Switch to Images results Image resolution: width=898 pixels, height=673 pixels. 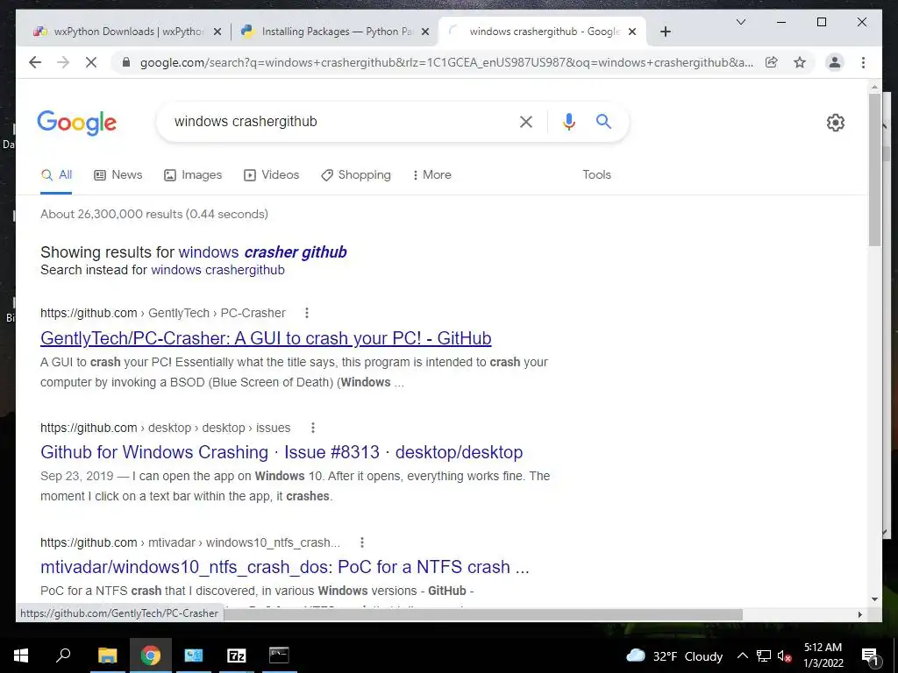192,175
